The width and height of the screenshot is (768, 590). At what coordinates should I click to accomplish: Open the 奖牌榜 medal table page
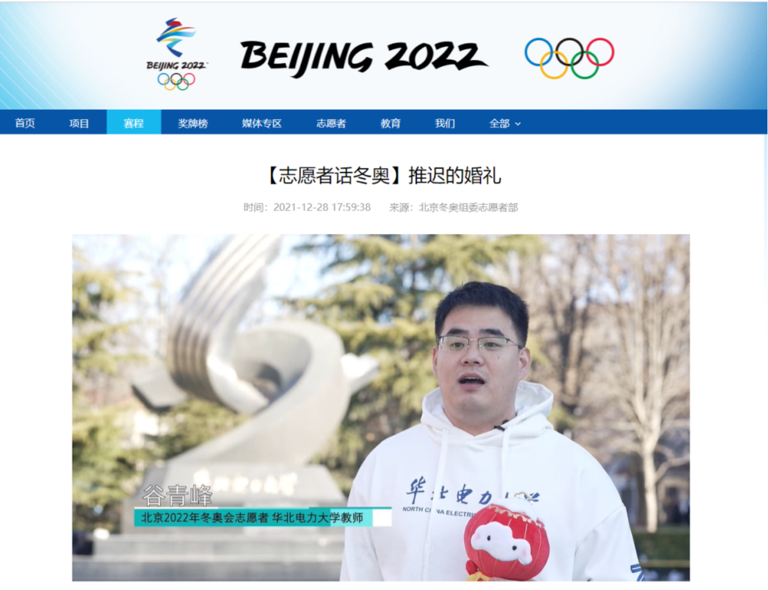[193, 123]
